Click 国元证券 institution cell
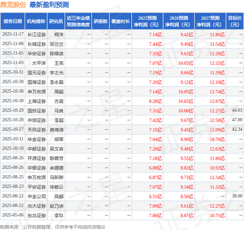The height and width of the screenshot is (230, 244). 37,73
